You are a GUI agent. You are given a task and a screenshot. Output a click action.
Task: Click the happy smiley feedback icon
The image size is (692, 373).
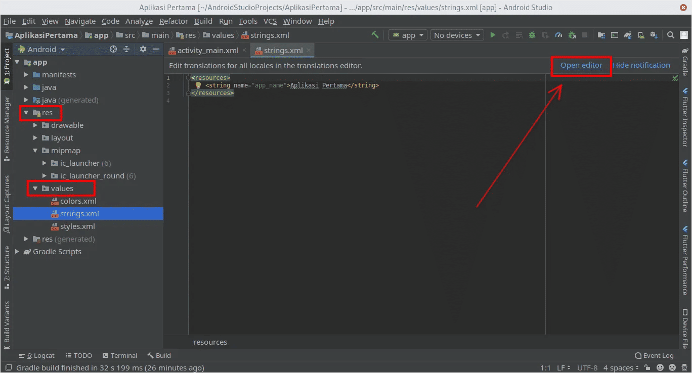[x=661, y=367]
